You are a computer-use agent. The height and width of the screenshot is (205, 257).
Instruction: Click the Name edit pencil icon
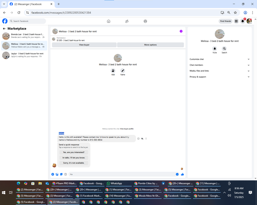[123, 71]
